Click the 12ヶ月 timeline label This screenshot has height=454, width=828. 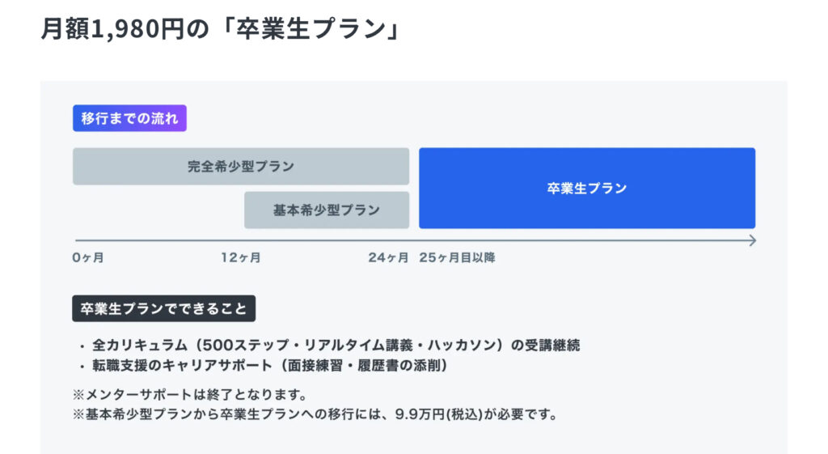241,258
